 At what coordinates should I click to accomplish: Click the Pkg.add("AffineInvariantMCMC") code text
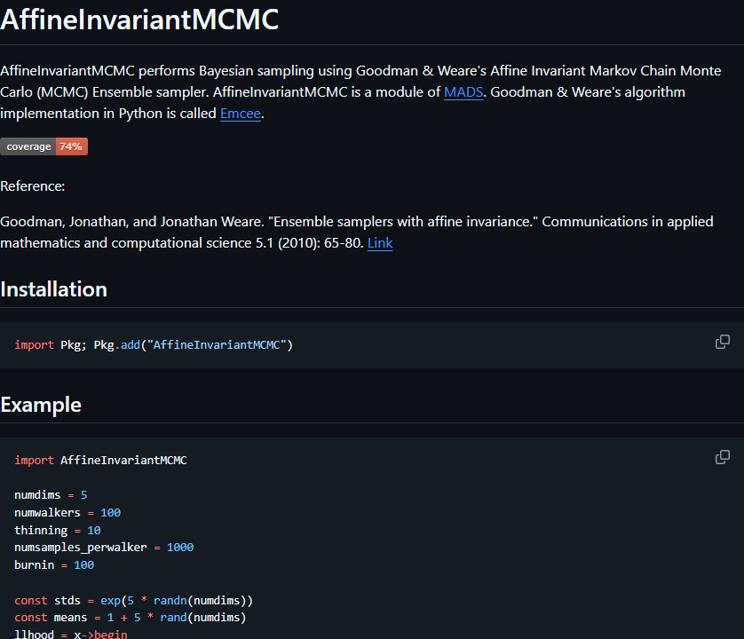[194, 345]
